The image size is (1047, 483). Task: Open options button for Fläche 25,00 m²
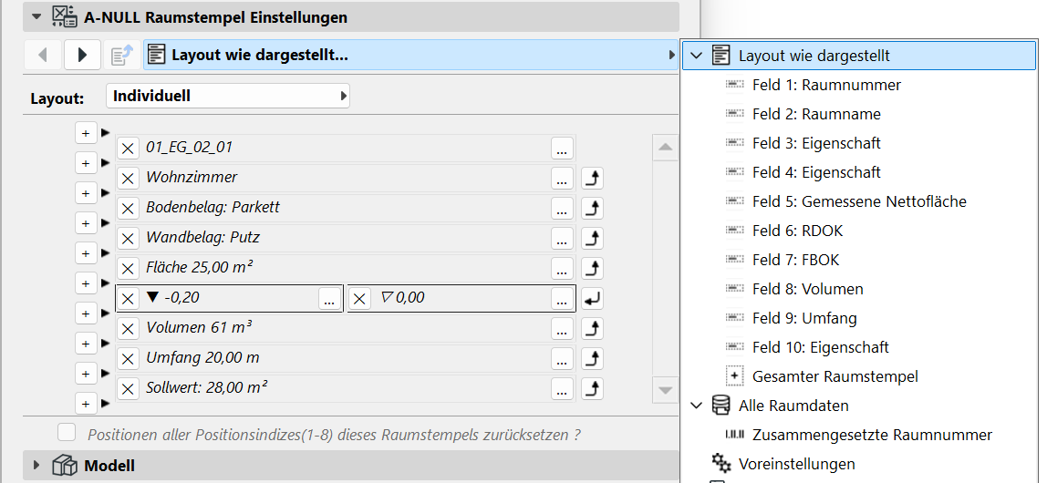pyautogui.click(x=562, y=268)
